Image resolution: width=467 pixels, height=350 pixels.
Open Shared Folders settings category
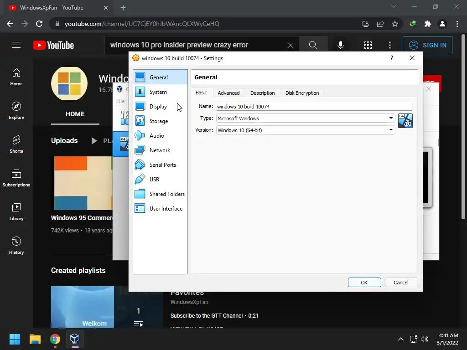tap(160, 194)
